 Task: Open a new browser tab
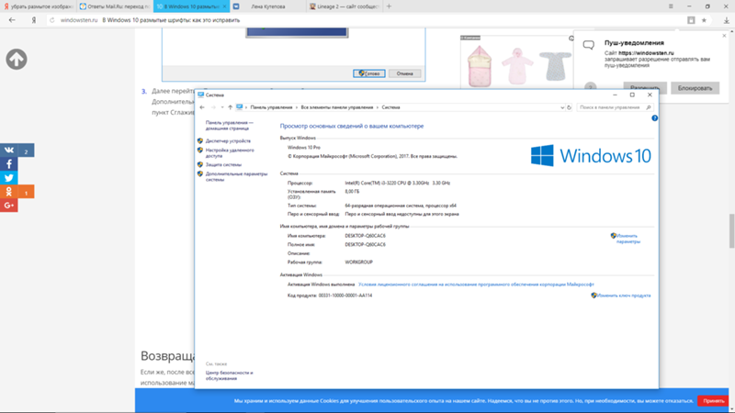(x=389, y=6)
